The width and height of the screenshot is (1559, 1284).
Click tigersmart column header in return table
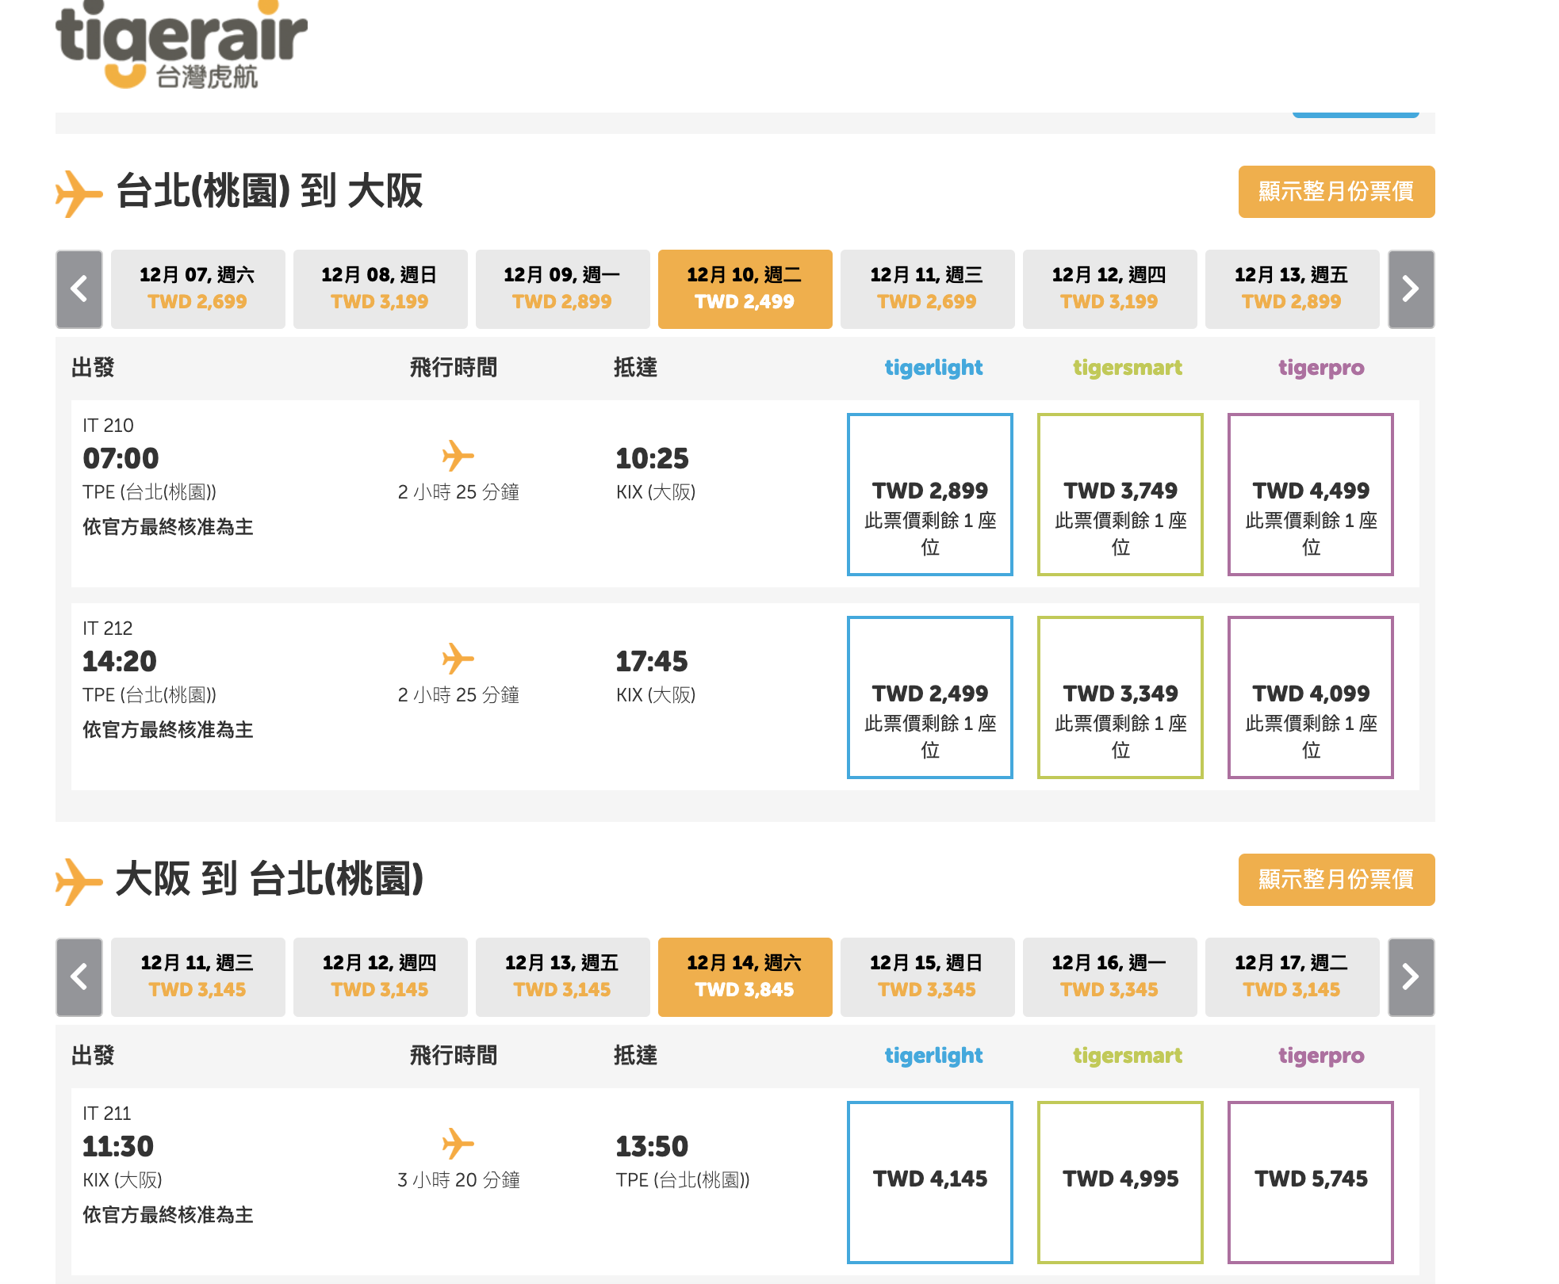point(1128,1056)
